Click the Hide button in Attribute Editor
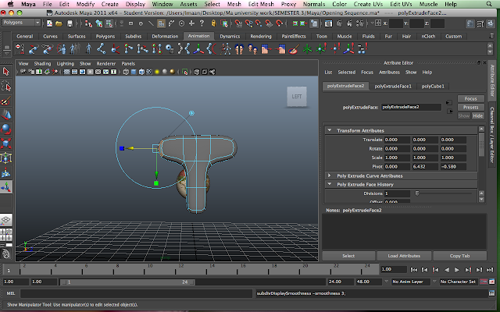Image resolution: width=500 pixels, height=312 pixels. [x=477, y=115]
